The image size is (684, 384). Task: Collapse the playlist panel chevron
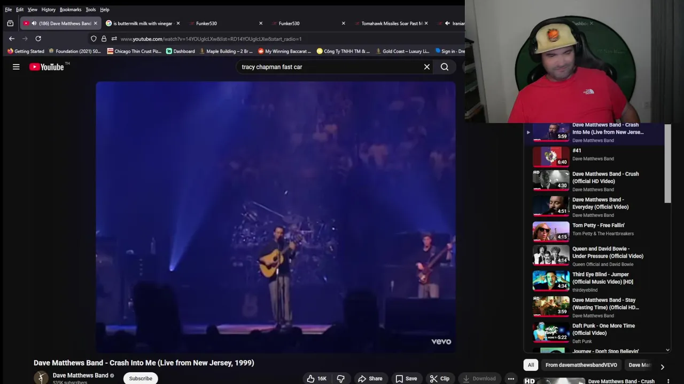pos(667,350)
